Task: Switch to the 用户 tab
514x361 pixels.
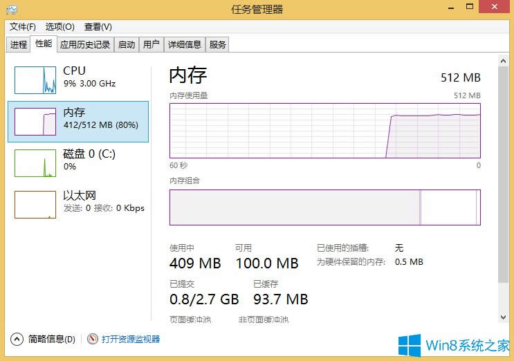Action: [x=151, y=45]
